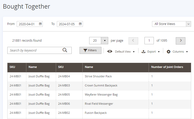194x119 pixels.
Task: Click the current page number field
Action: pyautogui.click(x=149, y=41)
